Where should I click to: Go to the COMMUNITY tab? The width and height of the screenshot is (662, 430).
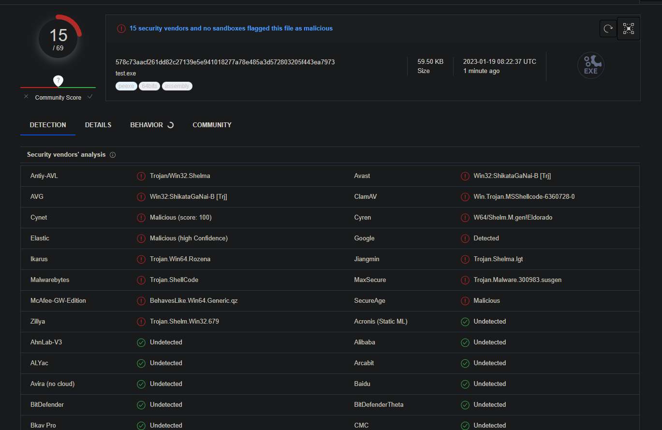pyautogui.click(x=212, y=125)
